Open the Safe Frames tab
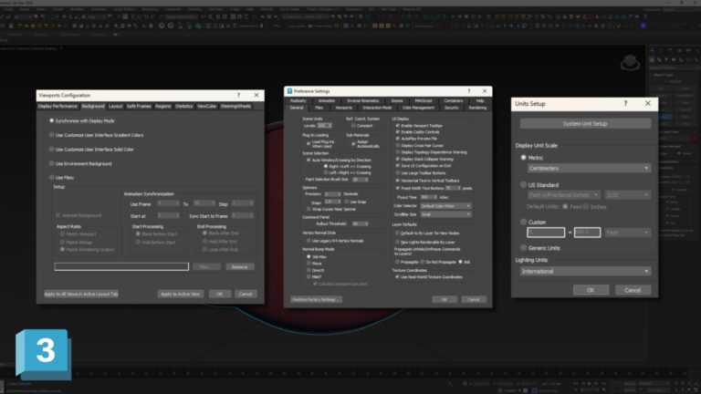This screenshot has width=701, height=394. coord(139,107)
